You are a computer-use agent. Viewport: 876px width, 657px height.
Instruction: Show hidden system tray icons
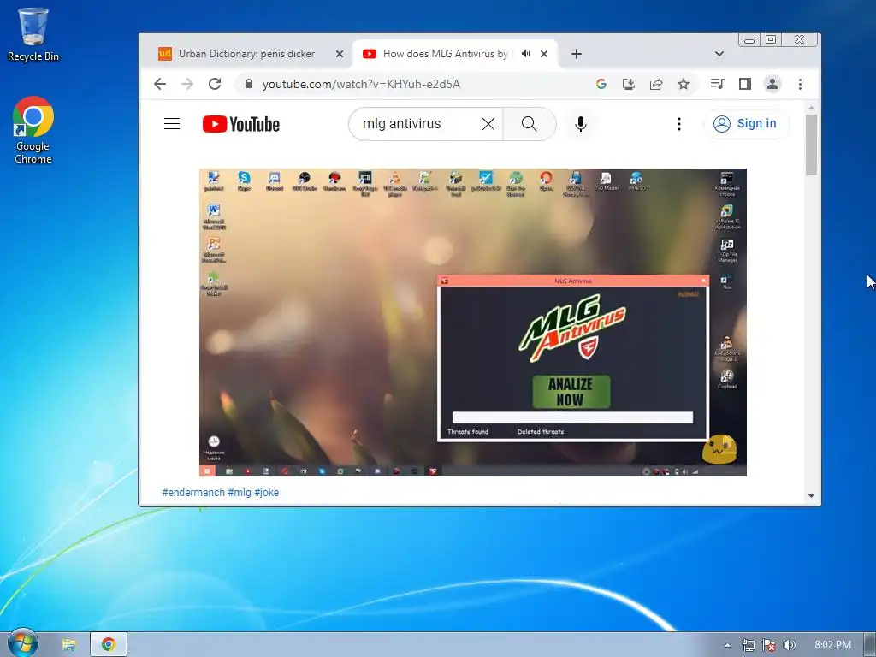727,645
